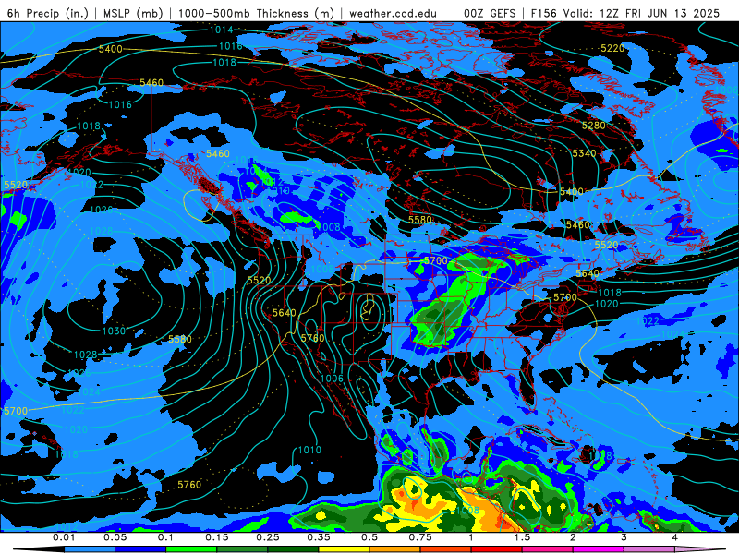This screenshot has height=554, width=739.
Task: Click the '5220' thickness contour label
Action: click(x=612, y=48)
